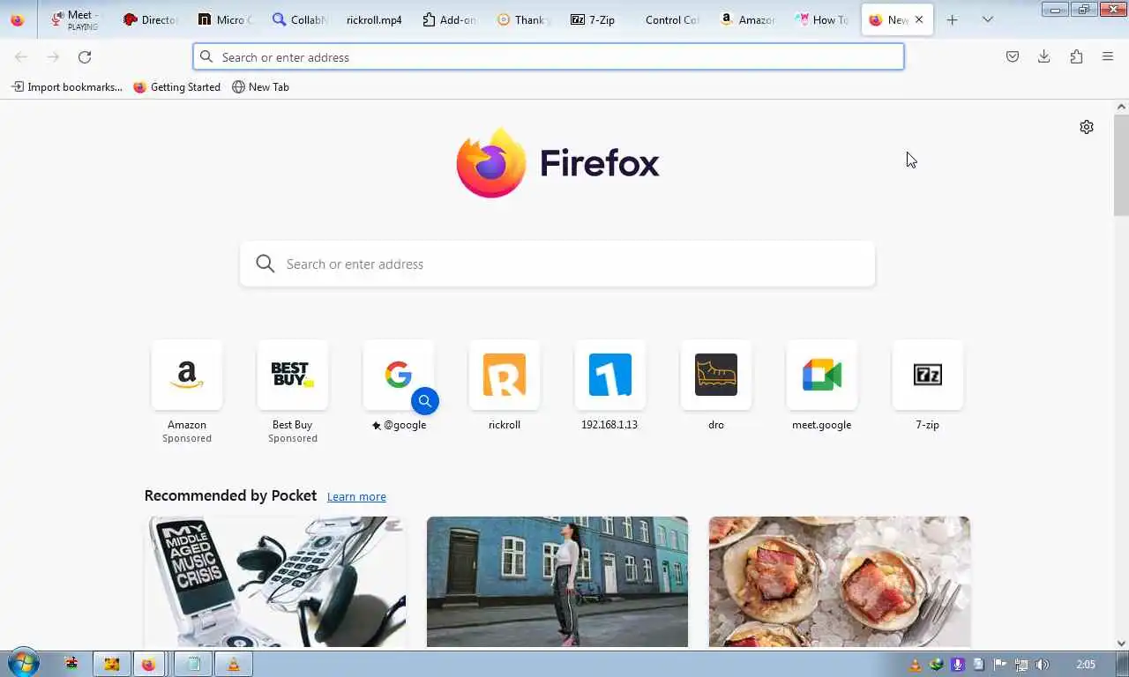Open the New Tab bookmark

[260, 87]
